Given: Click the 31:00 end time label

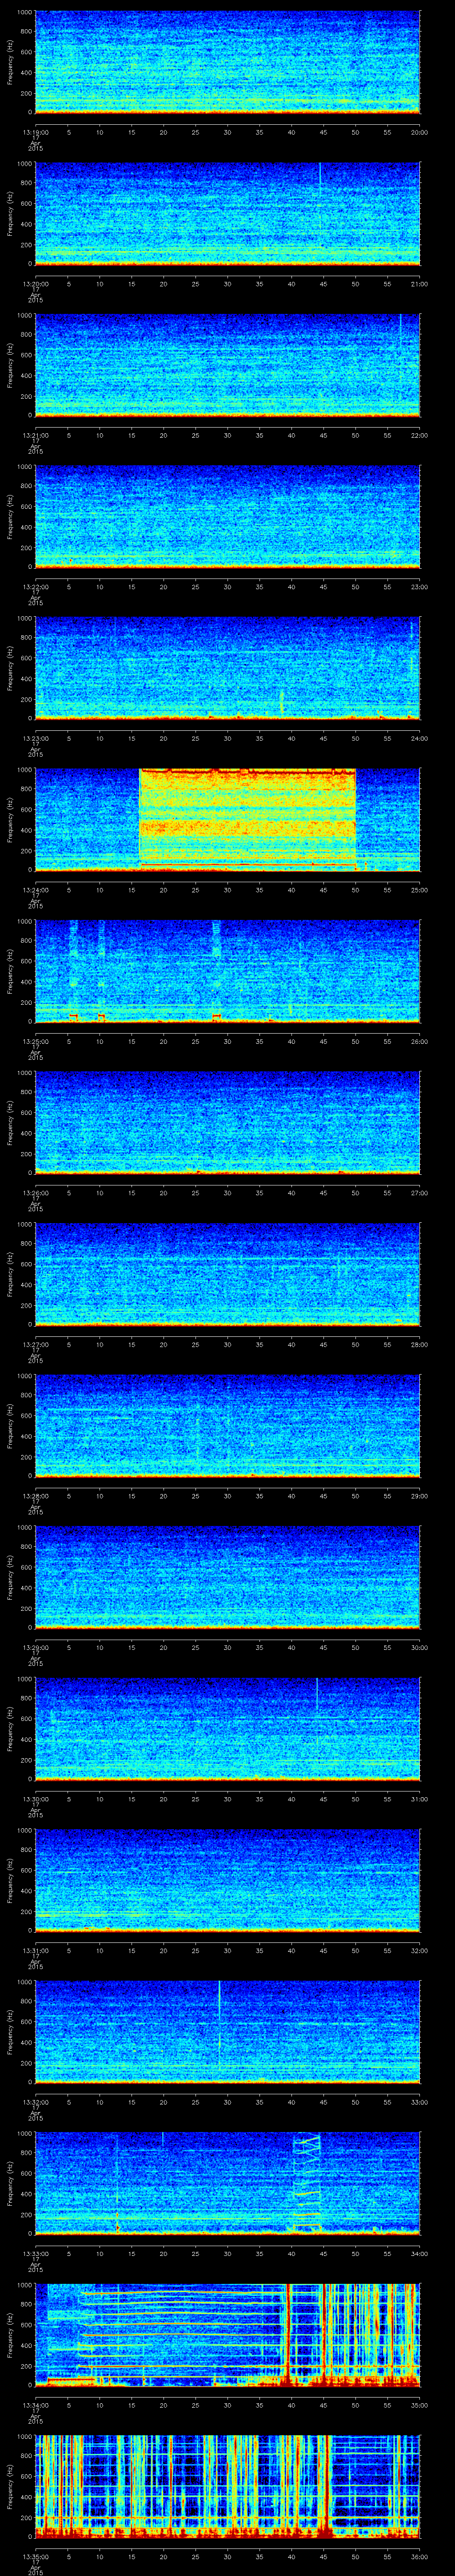Looking at the screenshot, I should pos(419,1799).
